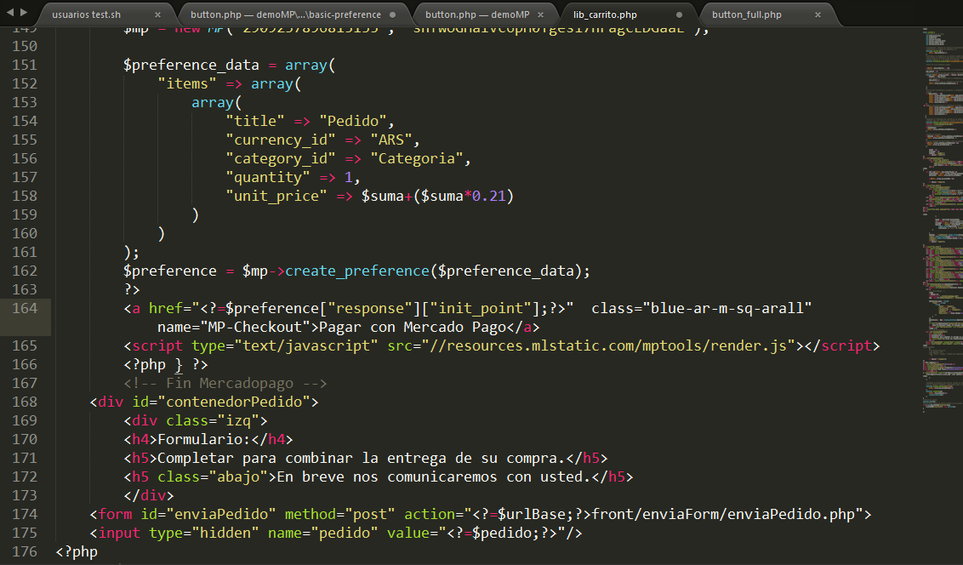Screen dimensions: 963x565
Task: Click the create_preference method call
Action: click(x=356, y=271)
